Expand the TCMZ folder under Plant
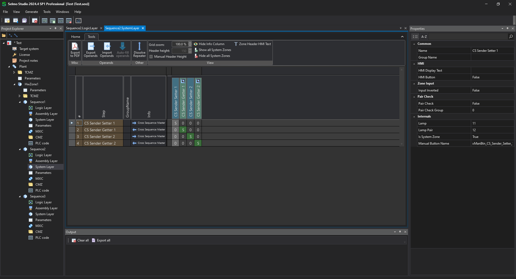Viewport: 516px width, 279px height. tap(14, 72)
